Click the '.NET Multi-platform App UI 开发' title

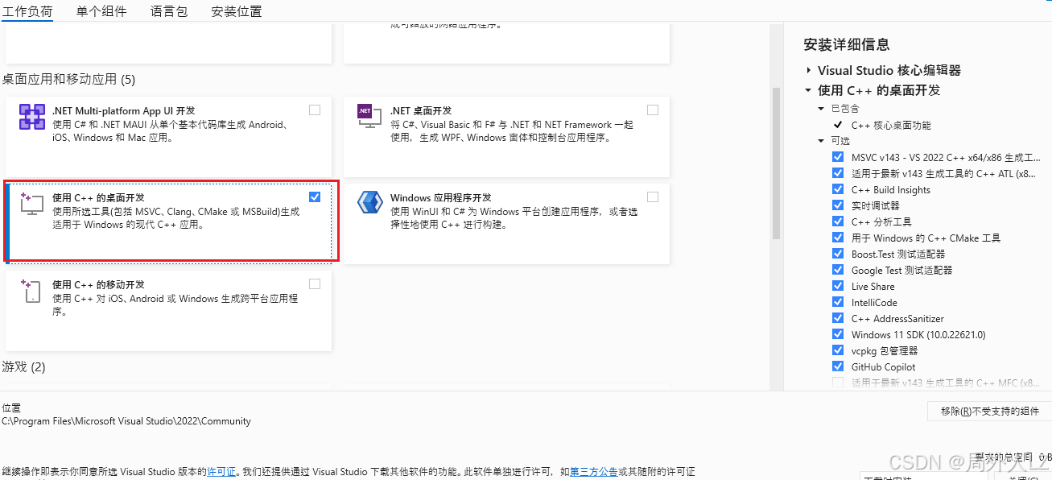[x=123, y=110]
